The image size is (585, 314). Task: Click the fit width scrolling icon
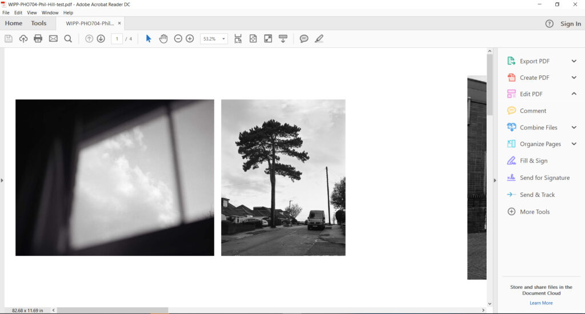pyautogui.click(x=238, y=38)
